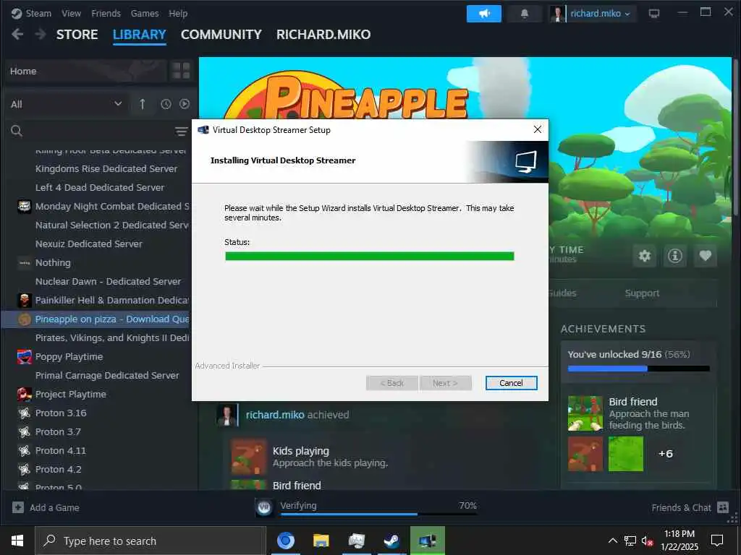Open advanced filter options icon
Screen dimensions: 741x555
click(181, 132)
